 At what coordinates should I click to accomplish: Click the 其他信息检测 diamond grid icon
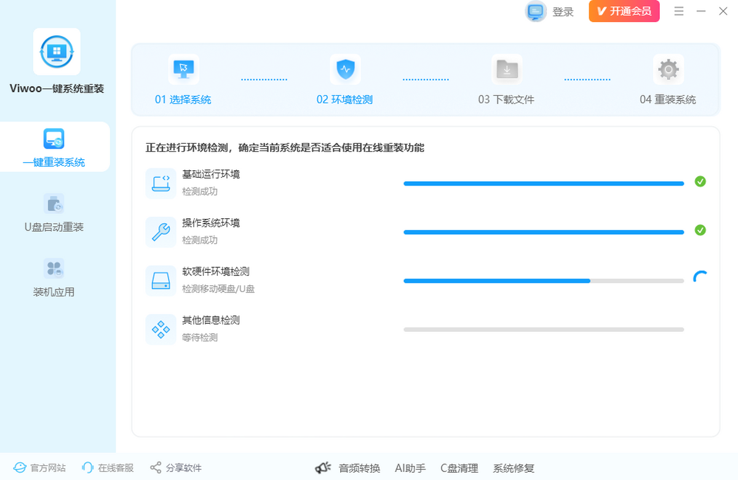click(x=161, y=329)
